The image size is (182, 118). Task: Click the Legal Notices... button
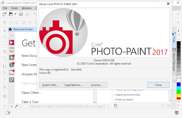coord(73,85)
